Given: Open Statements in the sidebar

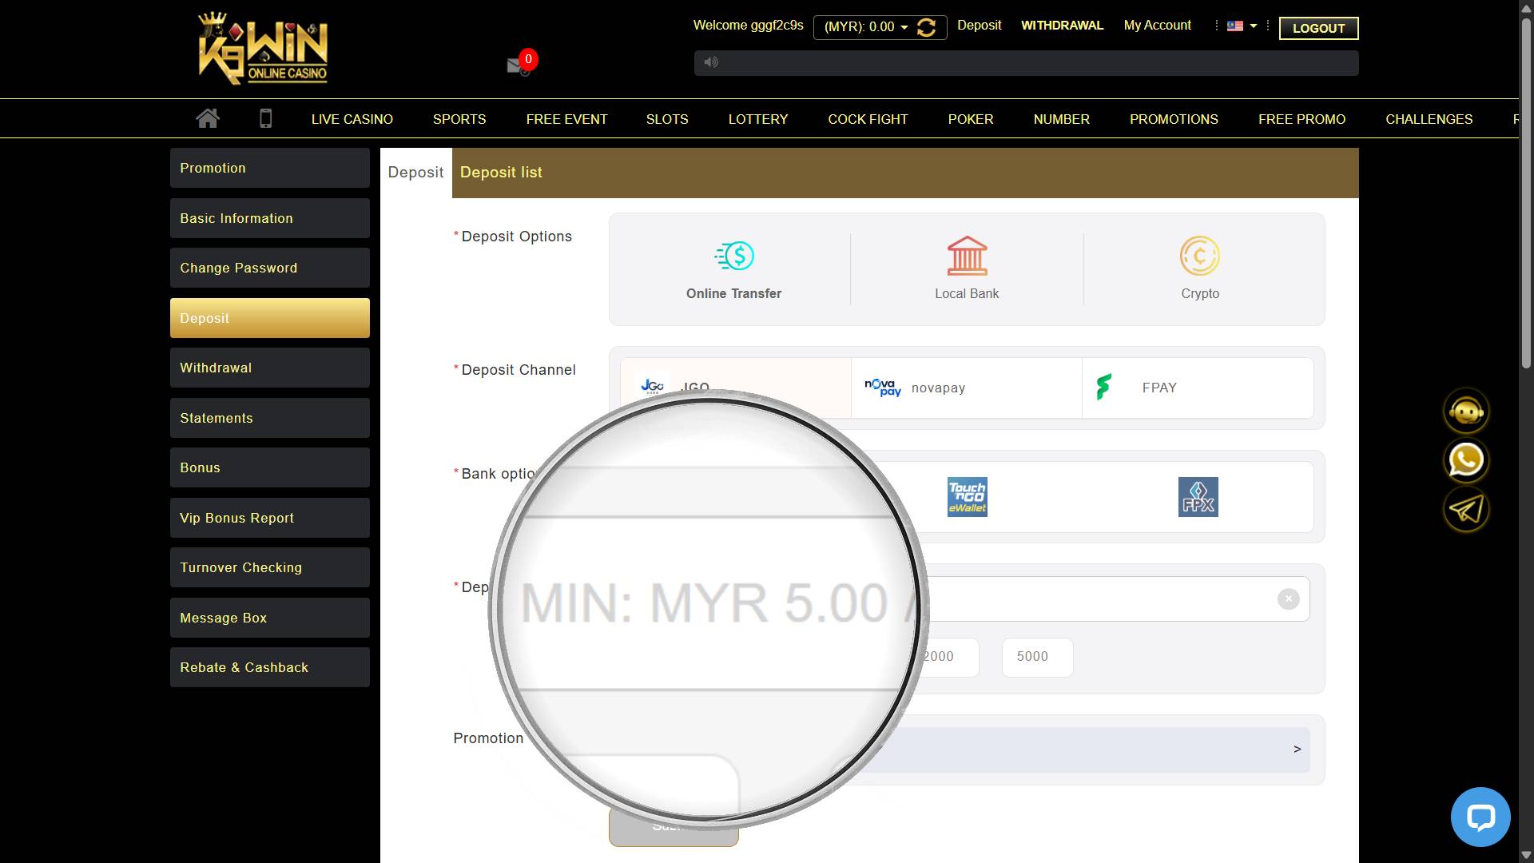Looking at the screenshot, I should (270, 418).
